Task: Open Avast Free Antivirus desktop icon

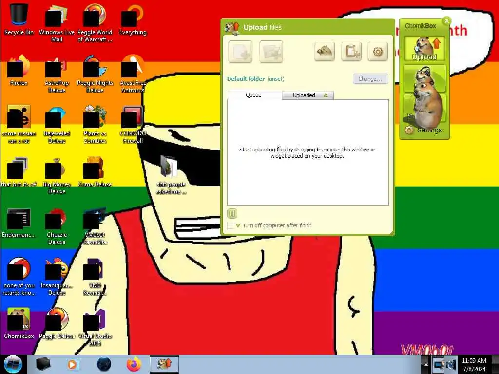Action: 133,74
